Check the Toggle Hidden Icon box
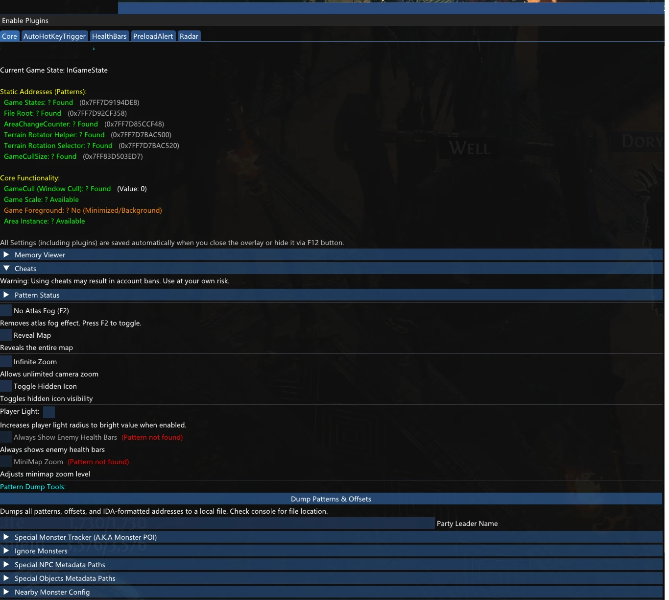 tap(6, 386)
